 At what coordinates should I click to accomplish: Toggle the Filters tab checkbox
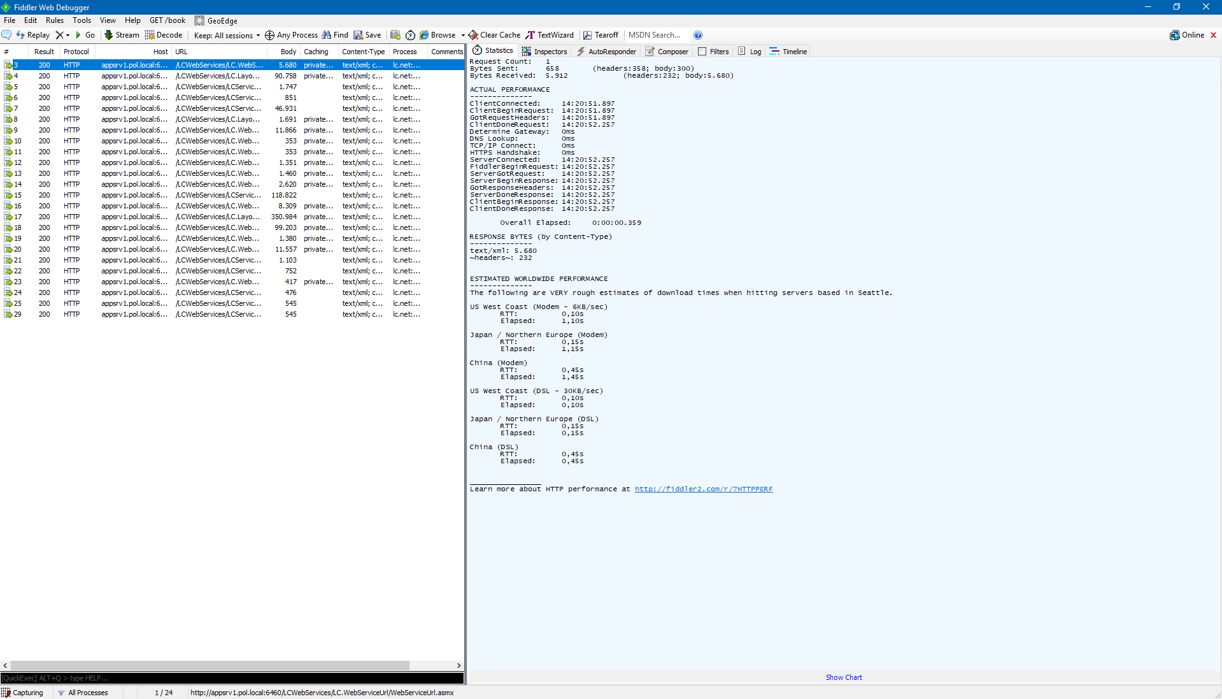pyautogui.click(x=702, y=52)
